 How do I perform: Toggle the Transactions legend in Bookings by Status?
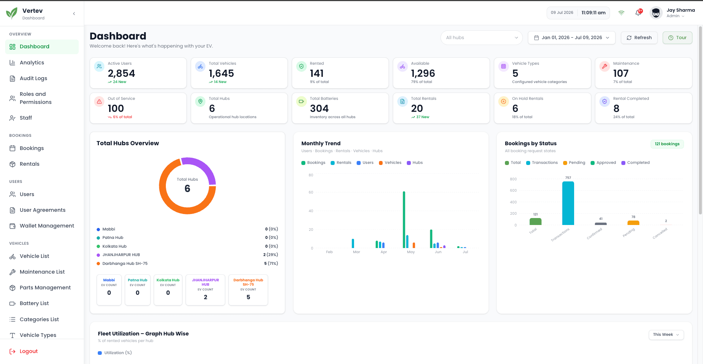point(542,163)
